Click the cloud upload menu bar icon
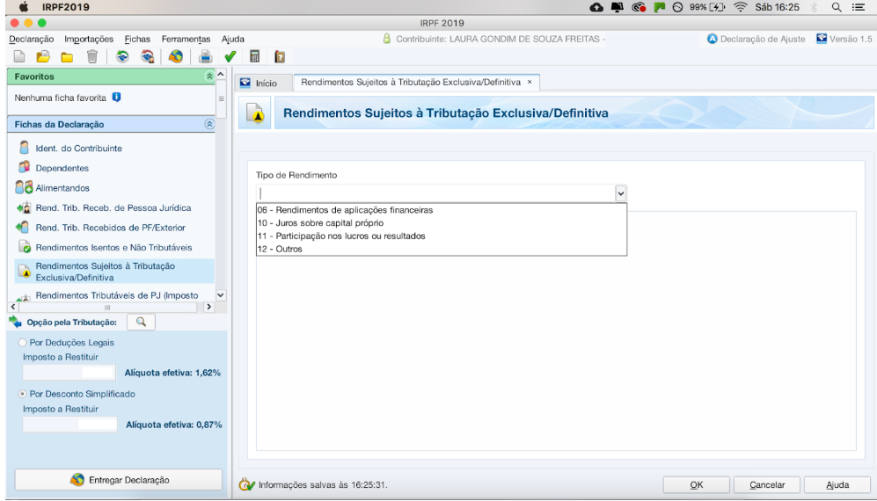877x501 pixels. pyautogui.click(x=596, y=7)
